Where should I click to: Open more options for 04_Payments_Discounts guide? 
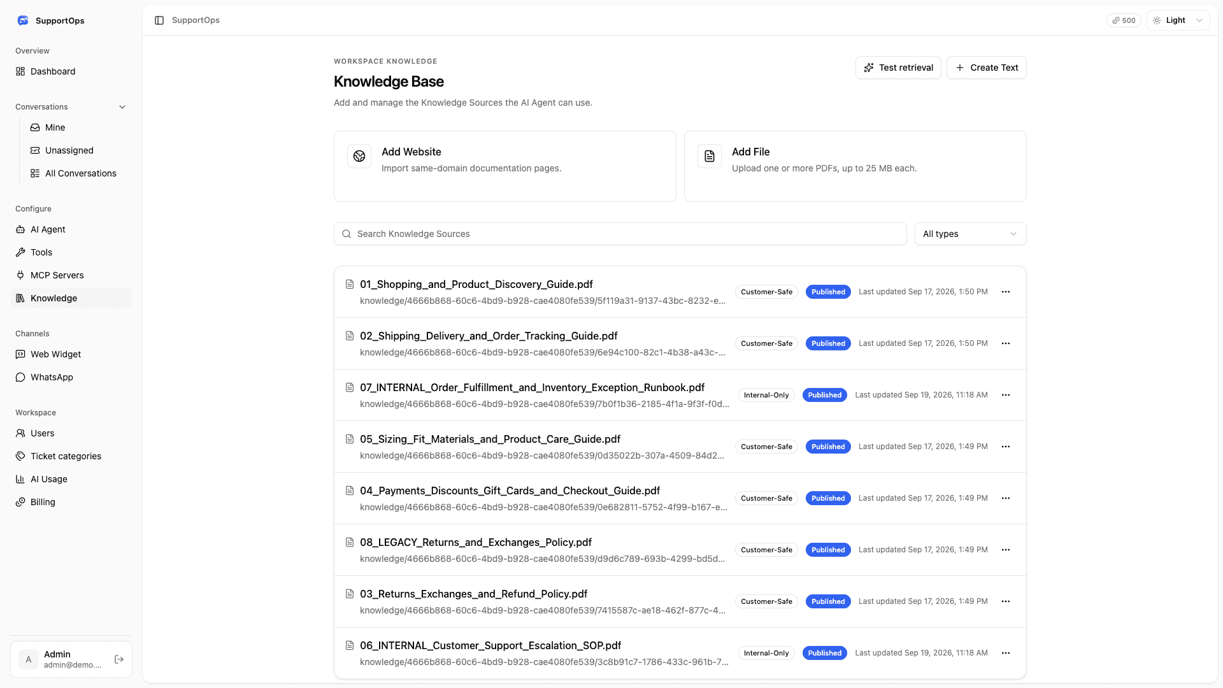1006,498
